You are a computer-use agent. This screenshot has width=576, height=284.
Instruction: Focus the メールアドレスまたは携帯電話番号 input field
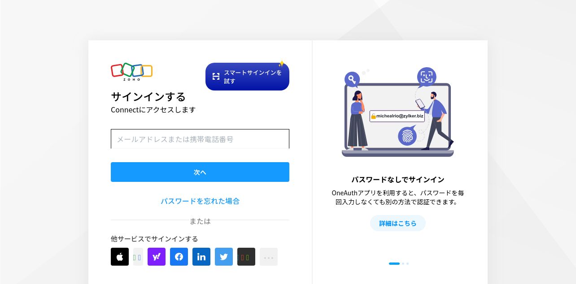tap(200, 139)
